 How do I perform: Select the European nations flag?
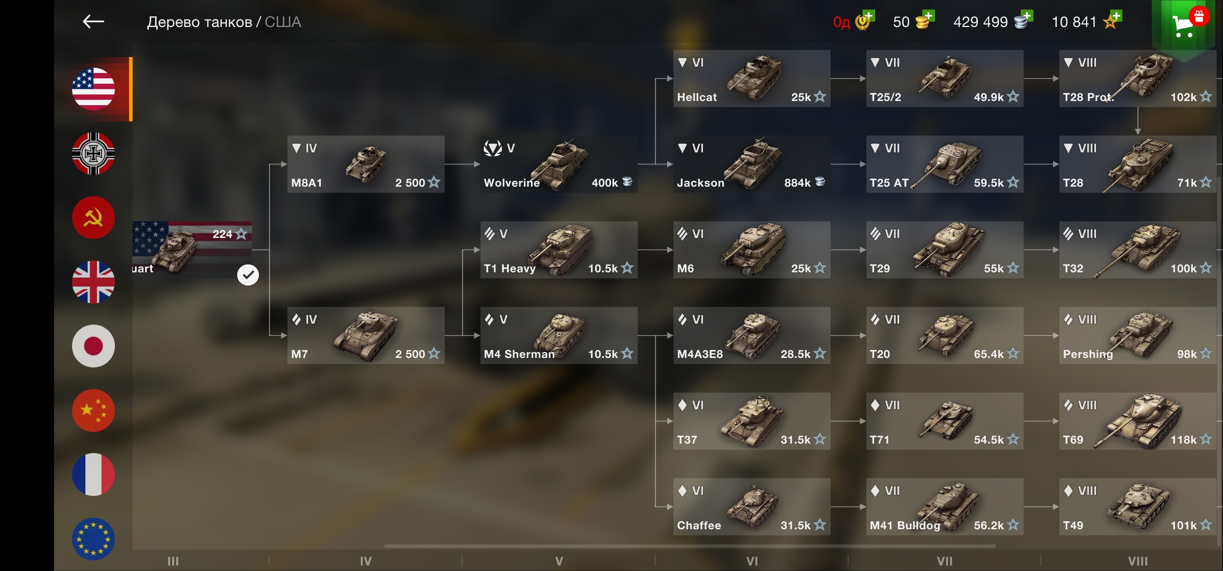[93, 539]
